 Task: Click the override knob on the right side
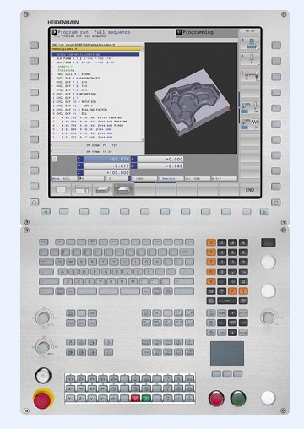click(x=269, y=318)
